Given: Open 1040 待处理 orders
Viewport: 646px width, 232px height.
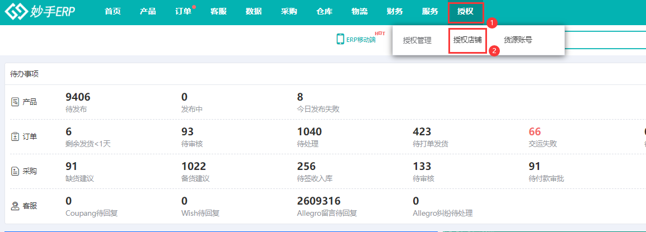Looking at the screenshot, I should pyautogui.click(x=309, y=132).
